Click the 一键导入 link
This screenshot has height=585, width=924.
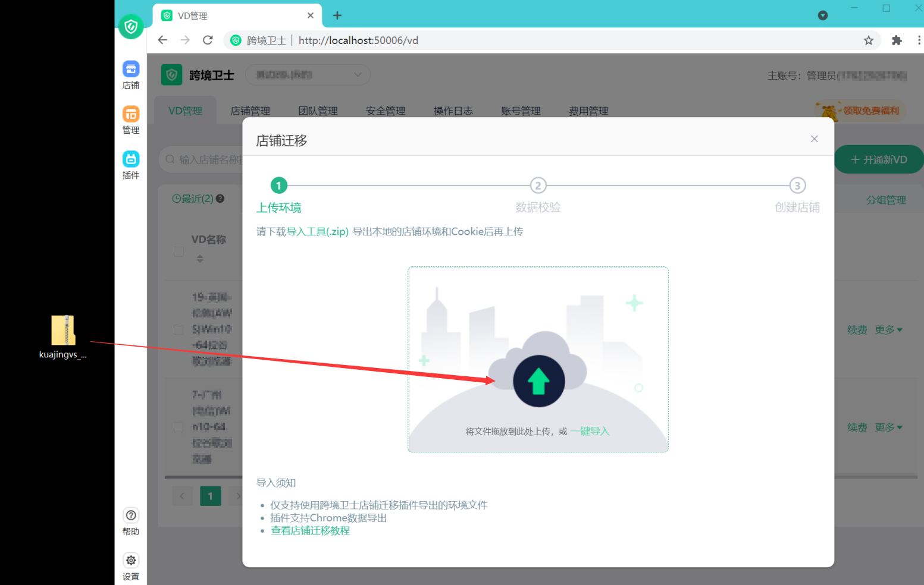590,432
